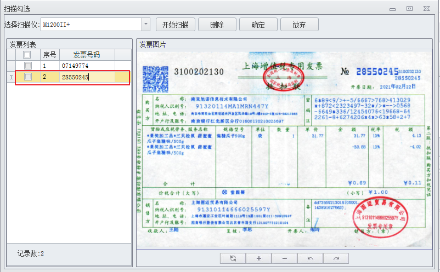Open the scanner selection dropdown arrow

[145, 24]
